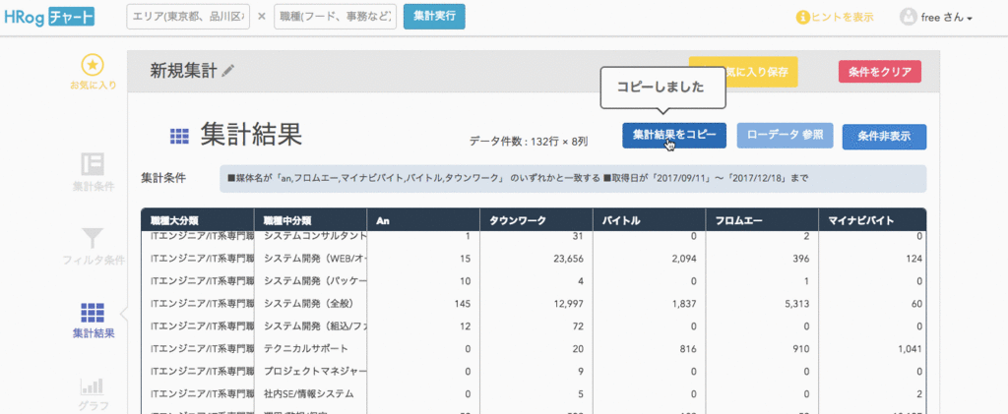Click the データ件数 : 132行 × 8列 text
1008x414 pixels.
(x=528, y=142)
